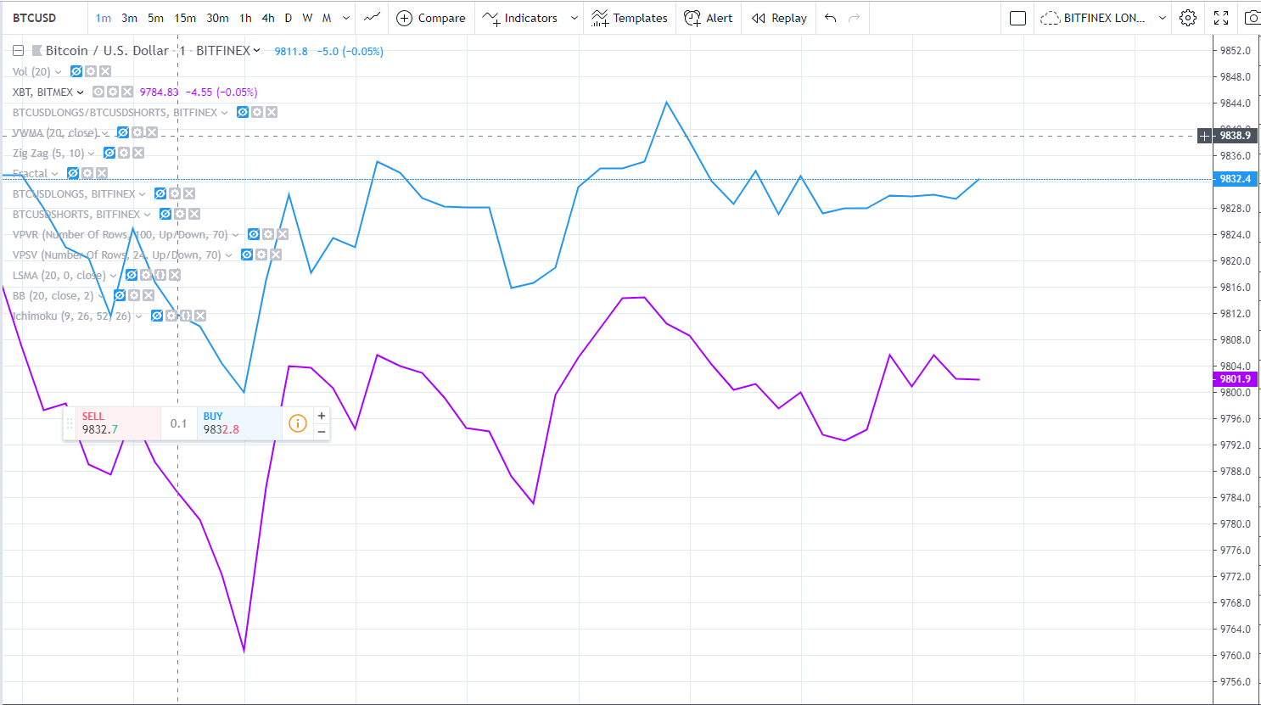Click the BTCUSD symbol search field
Viewport: 1261px width, 705px height.
pos(44,18)
